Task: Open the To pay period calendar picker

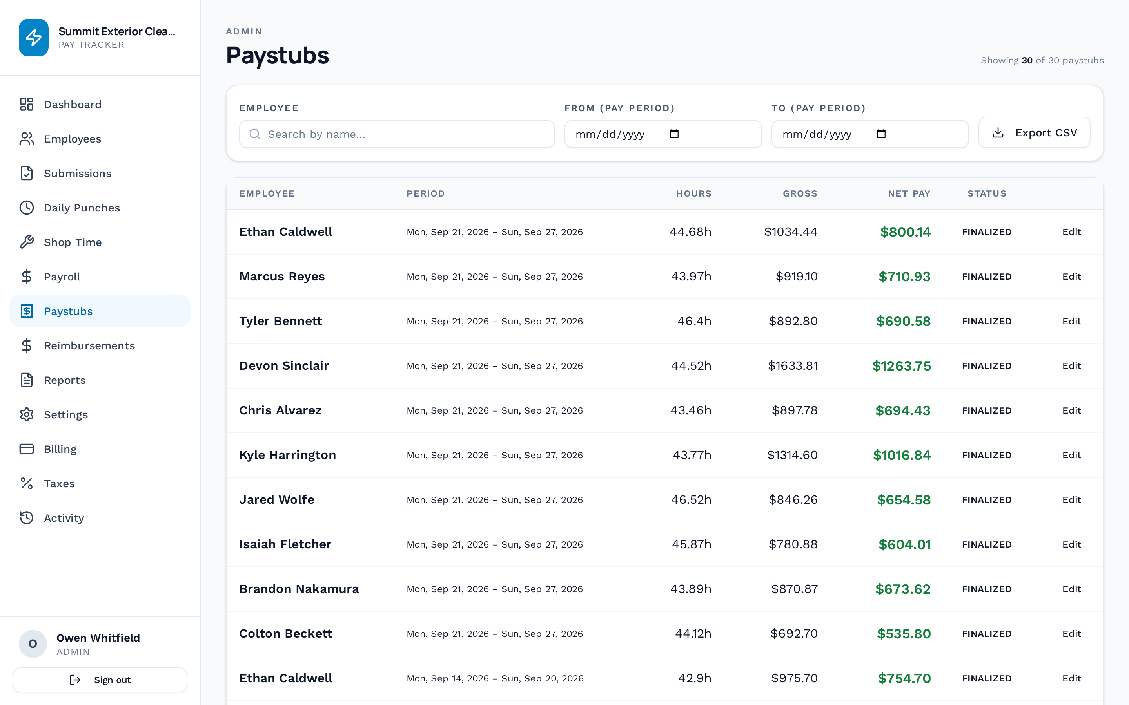Action: (881, 134)
